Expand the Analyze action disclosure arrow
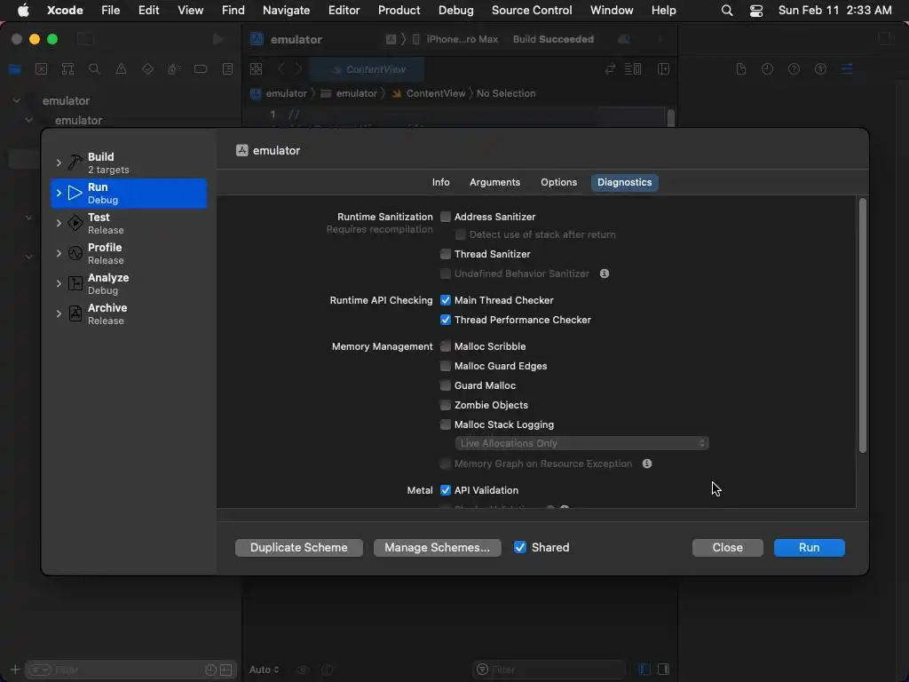 coord(59,283)
